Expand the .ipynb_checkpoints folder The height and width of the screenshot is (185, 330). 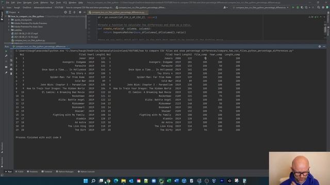pyautogui.click(x=9, y=20)
